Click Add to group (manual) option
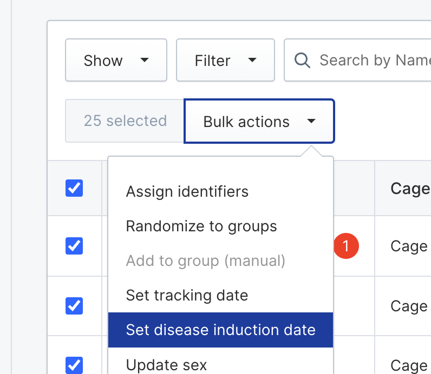431x374 pixels. tap(221, 261)
